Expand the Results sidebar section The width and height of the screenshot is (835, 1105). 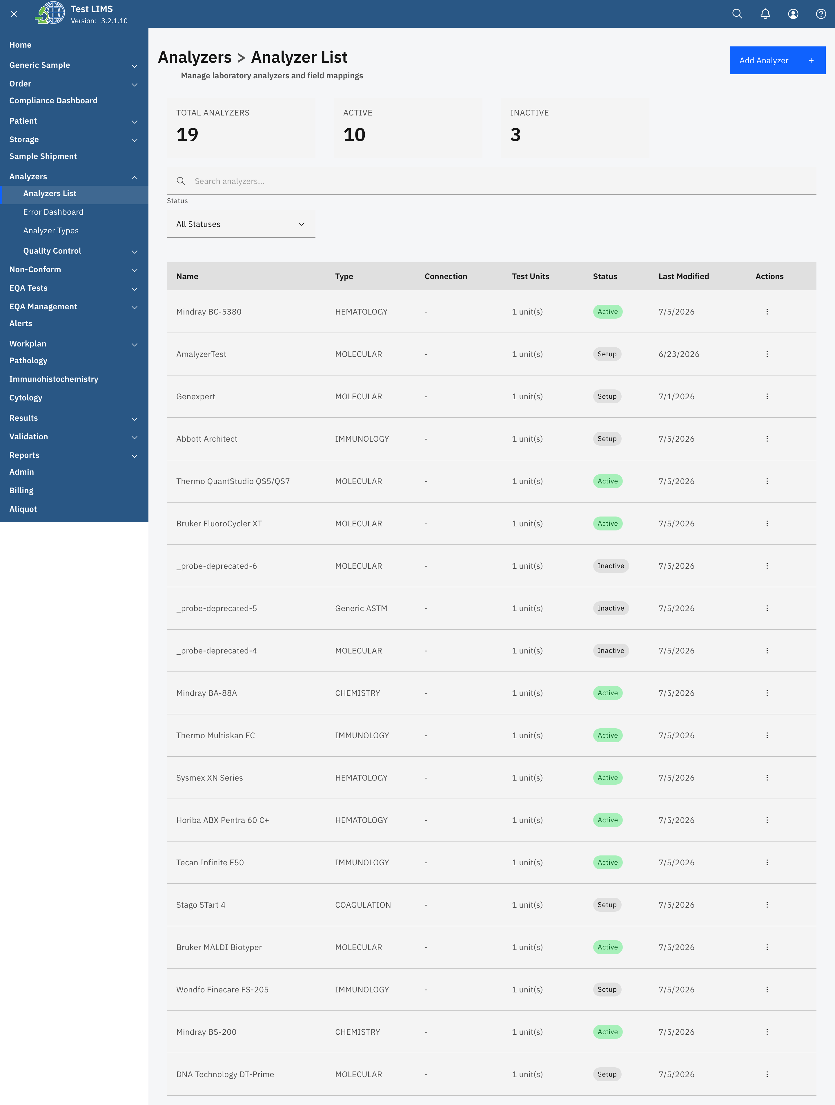(74, 418)
